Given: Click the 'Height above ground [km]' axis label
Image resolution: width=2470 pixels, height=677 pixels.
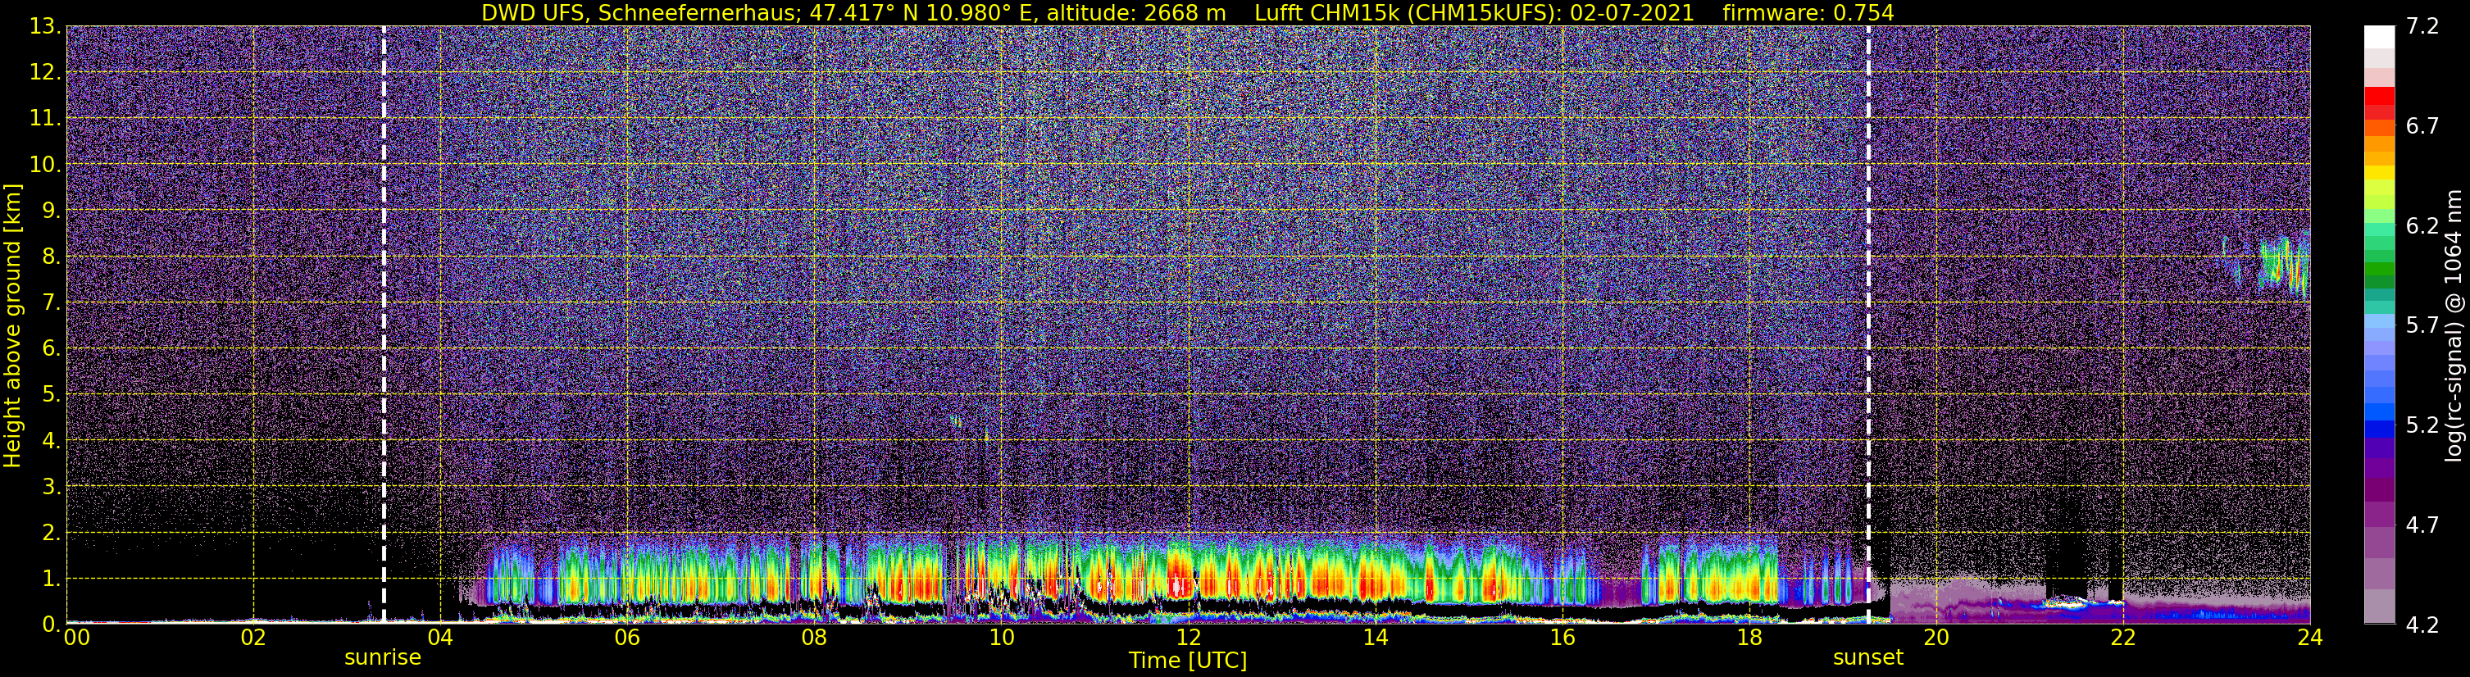Looking at the screenshot, I should click(12, 326).
